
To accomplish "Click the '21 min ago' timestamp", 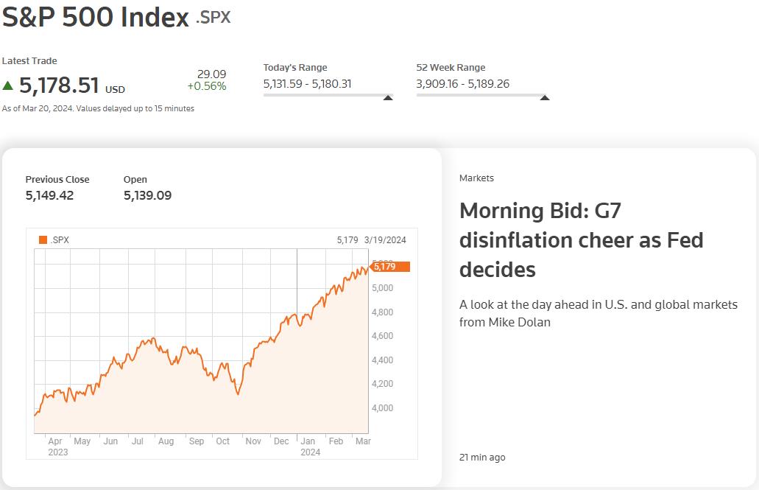I will click(x=482, y=457).
